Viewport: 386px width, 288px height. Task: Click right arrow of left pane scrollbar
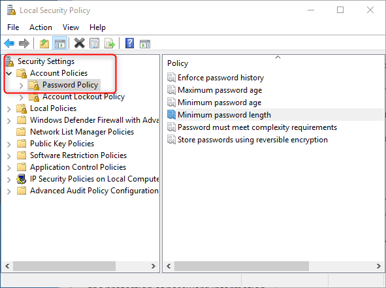point(153,266)
